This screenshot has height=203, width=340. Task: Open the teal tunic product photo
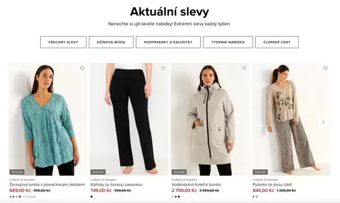(48, 119)
